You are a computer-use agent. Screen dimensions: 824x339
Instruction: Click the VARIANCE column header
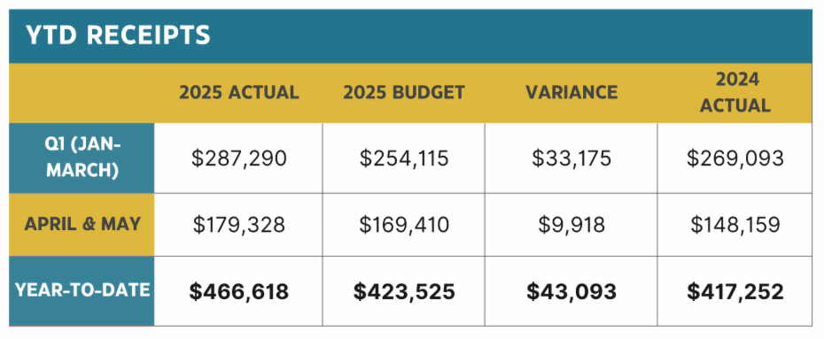pyautogui.click(x=571, y=93)
